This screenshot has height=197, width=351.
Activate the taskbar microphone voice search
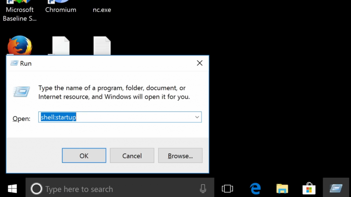click(x=203, y=188)
